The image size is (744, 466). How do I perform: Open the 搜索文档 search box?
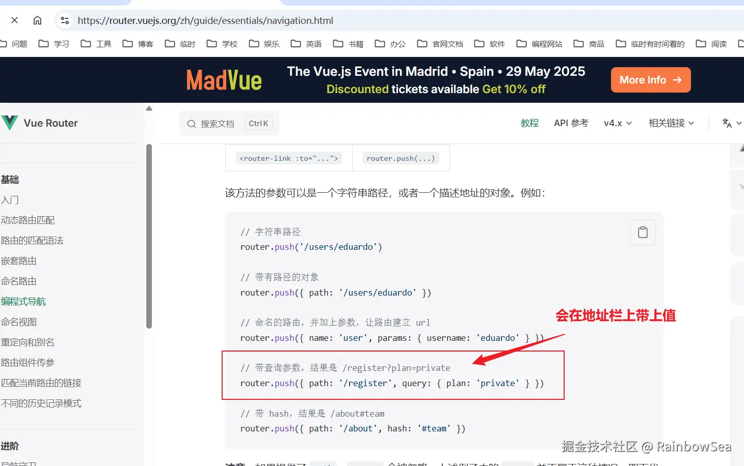tap(229, 124)
